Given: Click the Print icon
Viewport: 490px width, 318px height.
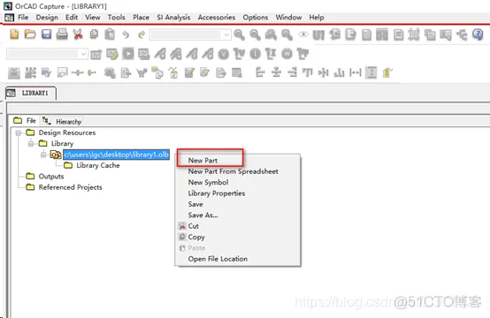Looking at the screenshot, I should tap(62, 34).
